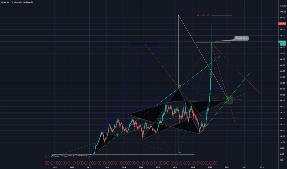
Task: Click the 2016 label on the time axis
Action: click(141, 167)
